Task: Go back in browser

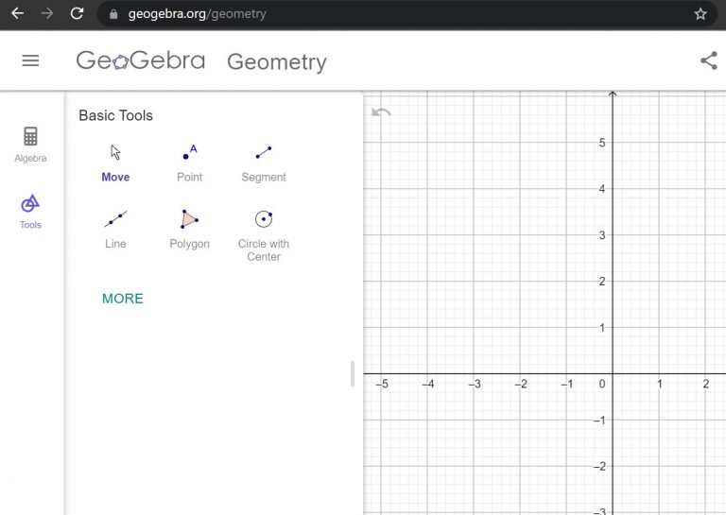Action: click(x=18, y=13)
